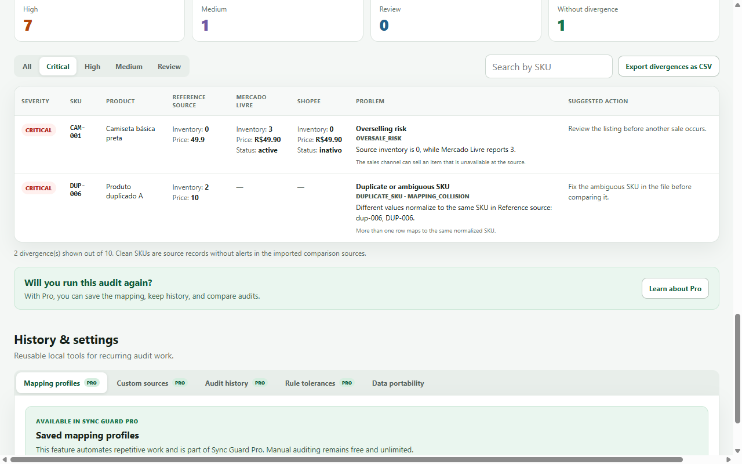Viewport: 742px width, 464px height.
Task: Click the Saved mapping profiles heading
Action: (88, 436)
